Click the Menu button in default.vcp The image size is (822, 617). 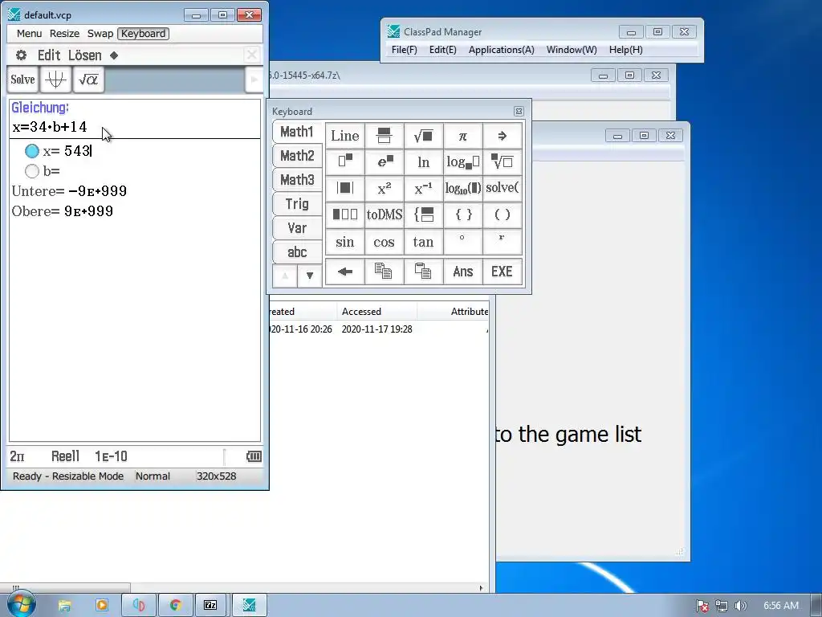point(29,34)
